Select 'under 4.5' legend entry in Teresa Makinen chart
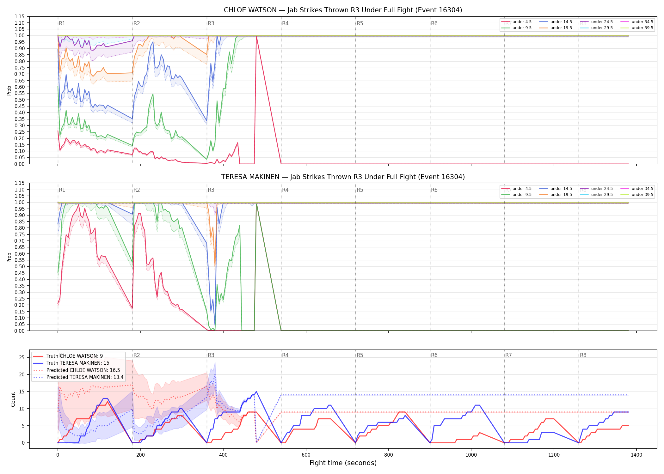Screen dimensions: 664x474 pyautogui.click(x=516, y=189)
